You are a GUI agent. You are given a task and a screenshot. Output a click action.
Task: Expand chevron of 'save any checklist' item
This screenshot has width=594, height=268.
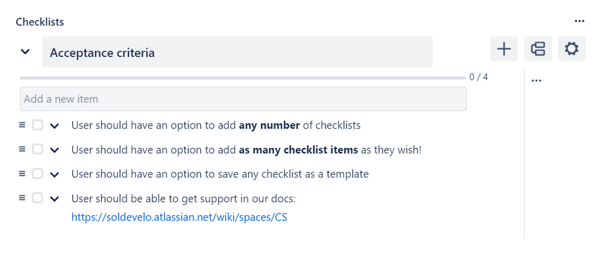(x=55, y=175)
